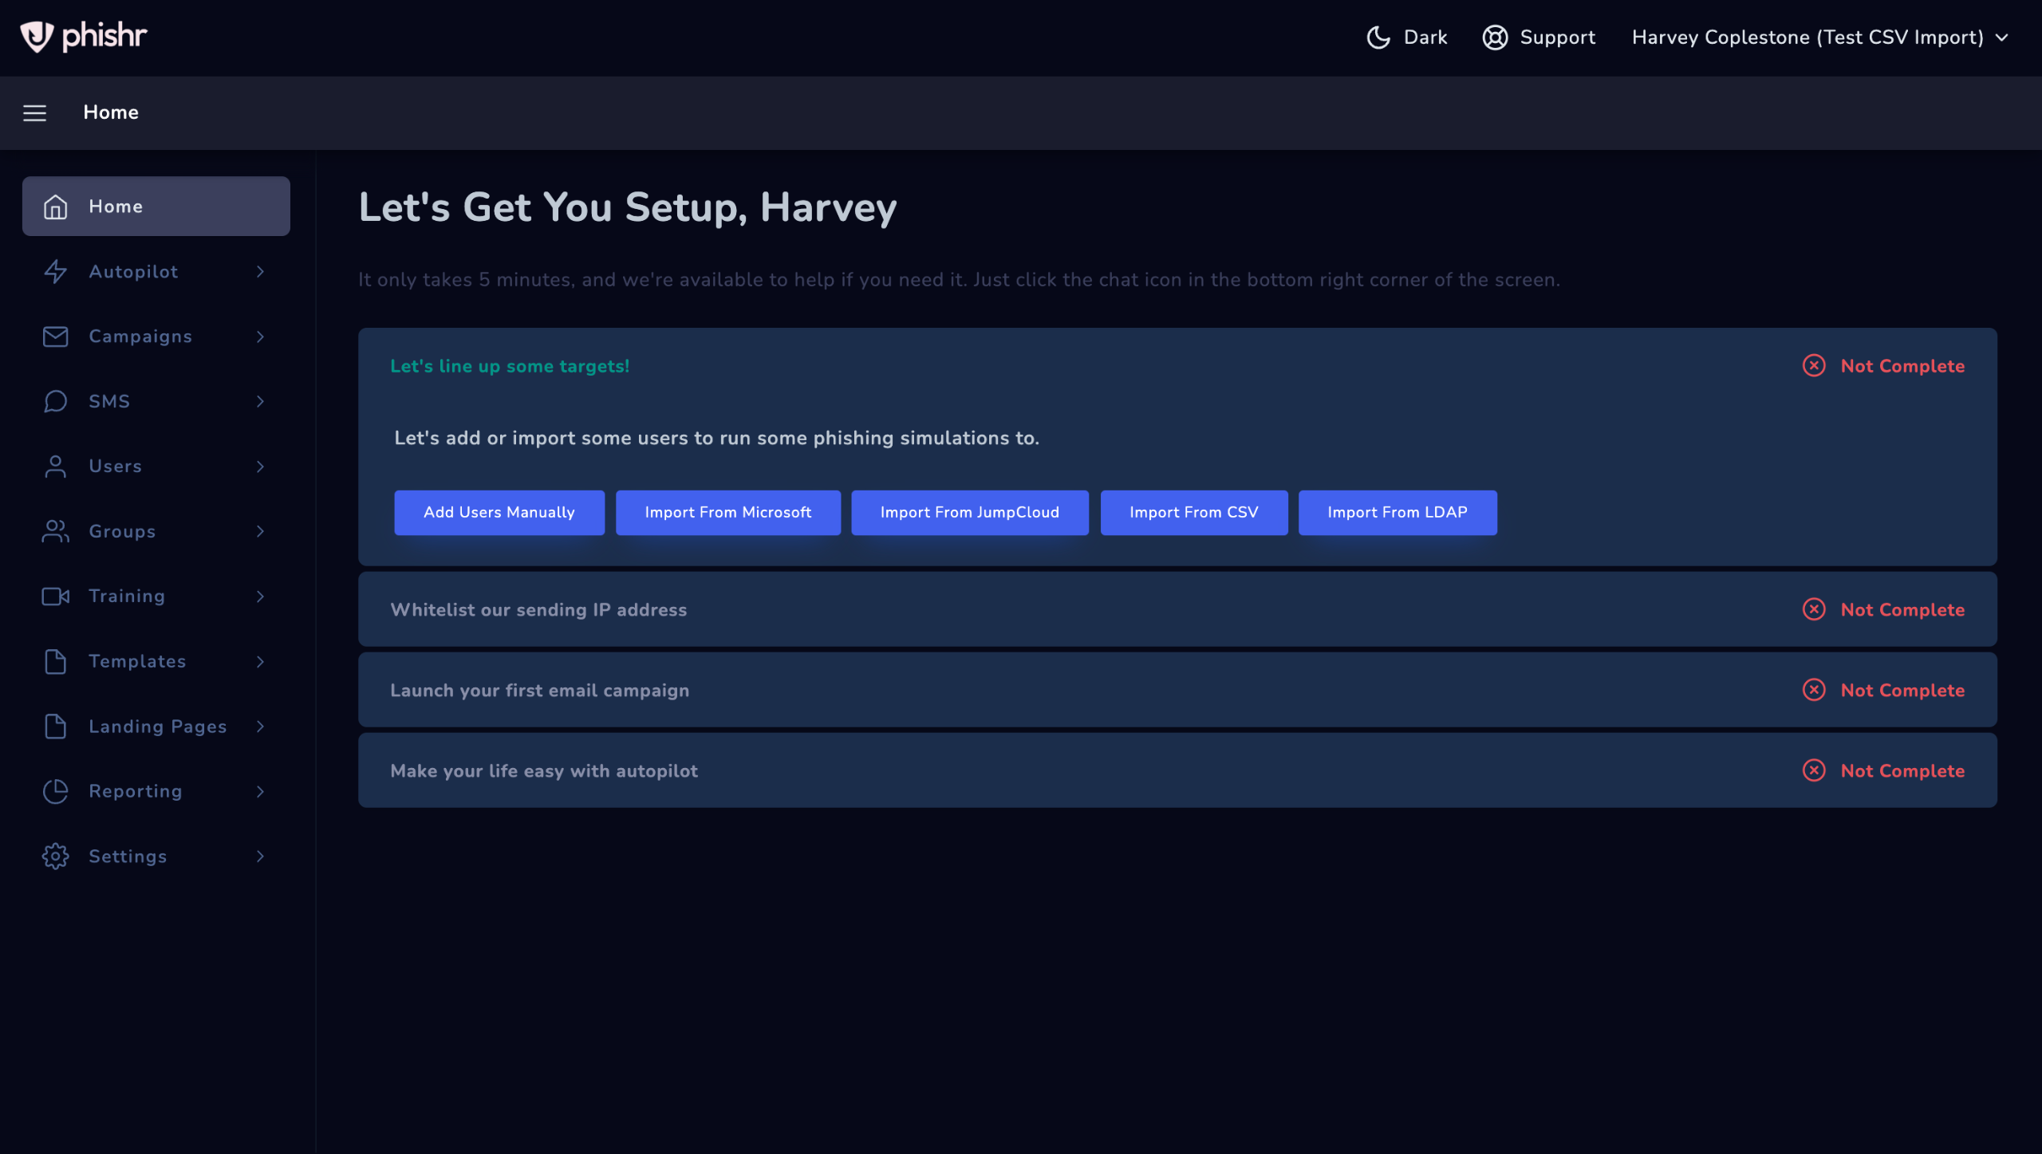The width and height of the screenshot is (2042, 1154).
Task: Click the Autopilot lightning bolt icon
Action: [x=55, y=272]
